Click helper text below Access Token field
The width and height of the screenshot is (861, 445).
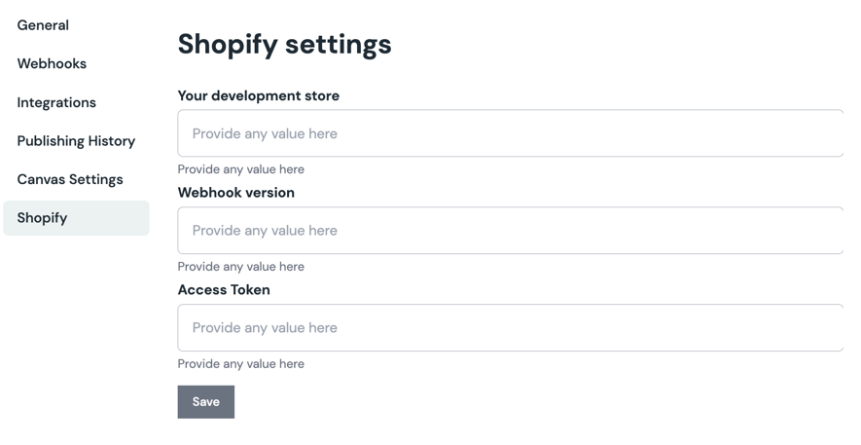point(240,364)
